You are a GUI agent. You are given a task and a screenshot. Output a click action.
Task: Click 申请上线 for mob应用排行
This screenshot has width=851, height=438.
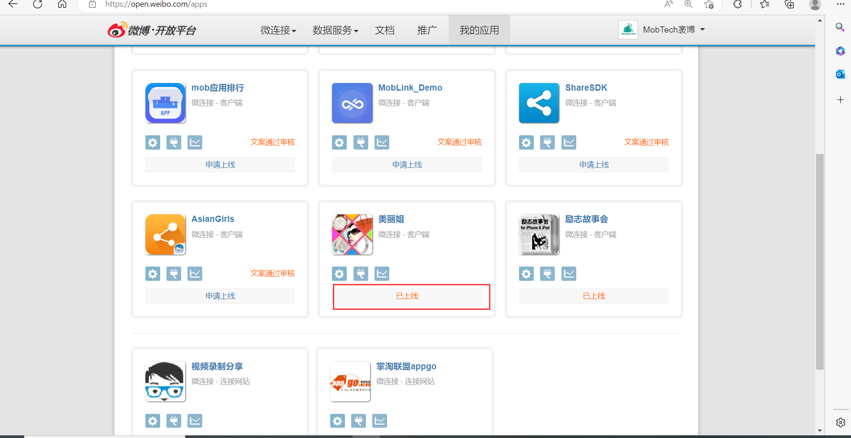coord(220,165)
